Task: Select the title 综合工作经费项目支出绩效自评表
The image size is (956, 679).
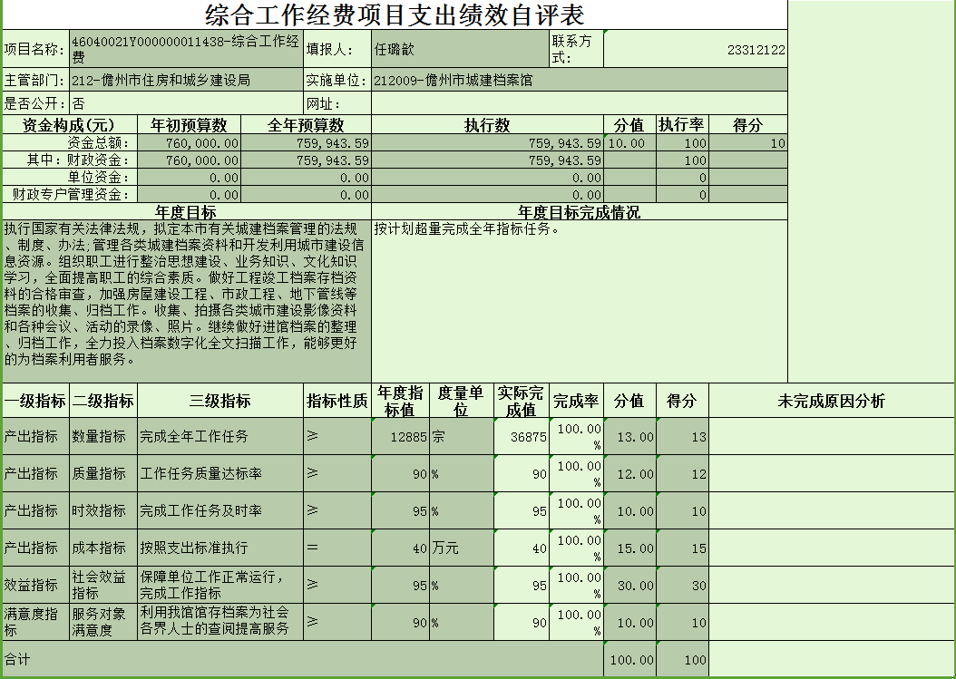Action: pos(395,15)
